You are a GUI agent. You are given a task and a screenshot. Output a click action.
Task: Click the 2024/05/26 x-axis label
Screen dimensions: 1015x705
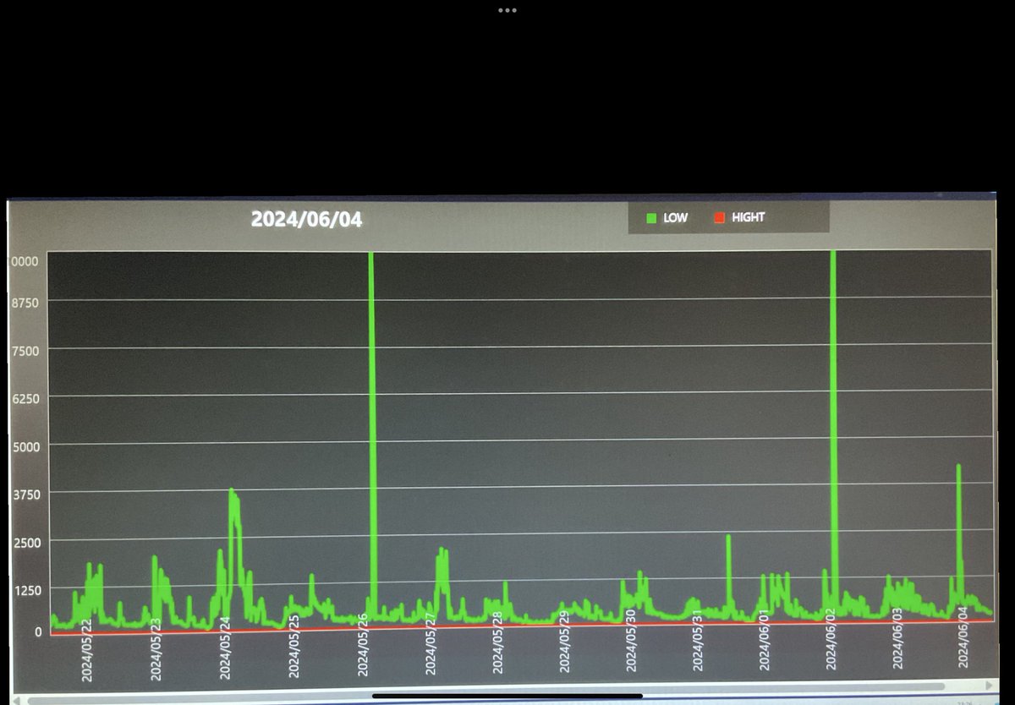coord(363,644)
